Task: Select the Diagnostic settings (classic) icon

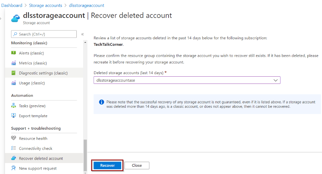Action: click(14, 73)
